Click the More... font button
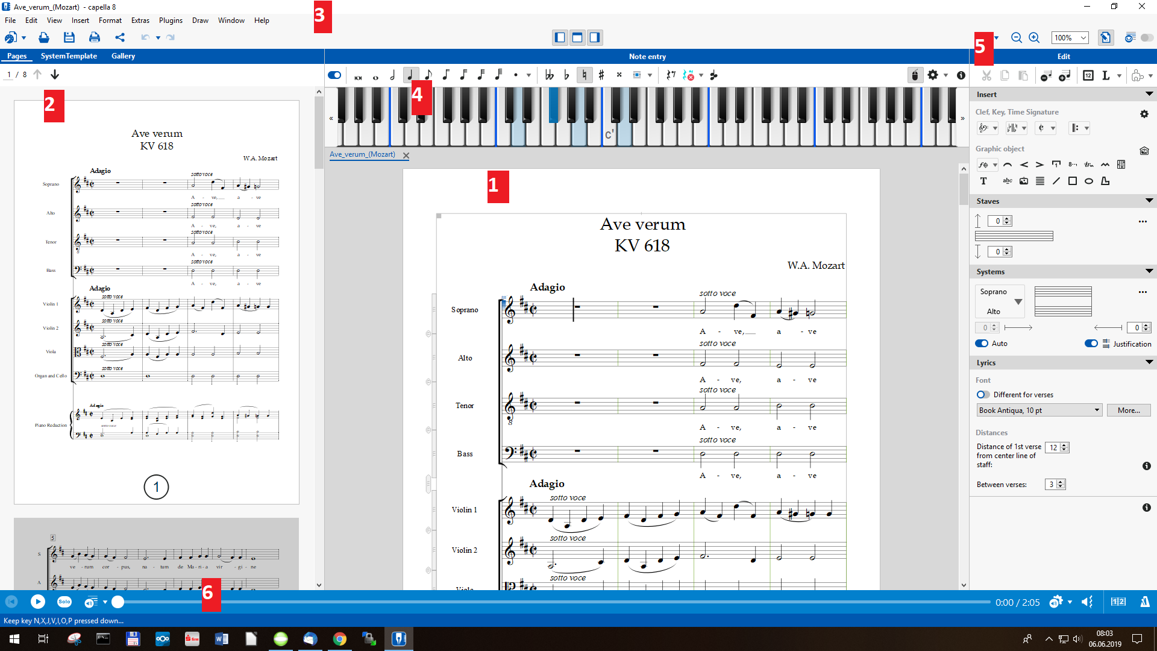The width and height of the screenshot is (1157, 651). point(1129,410)
